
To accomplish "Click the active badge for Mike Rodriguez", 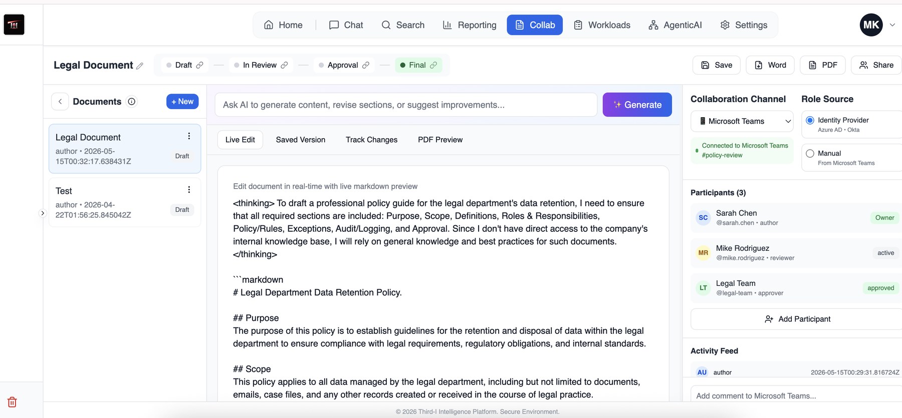I will [885, 253].
